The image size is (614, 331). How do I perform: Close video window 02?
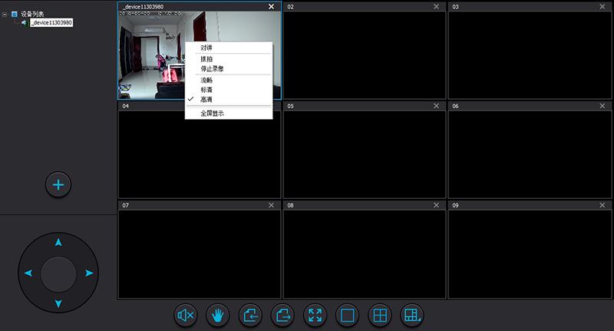436,7
